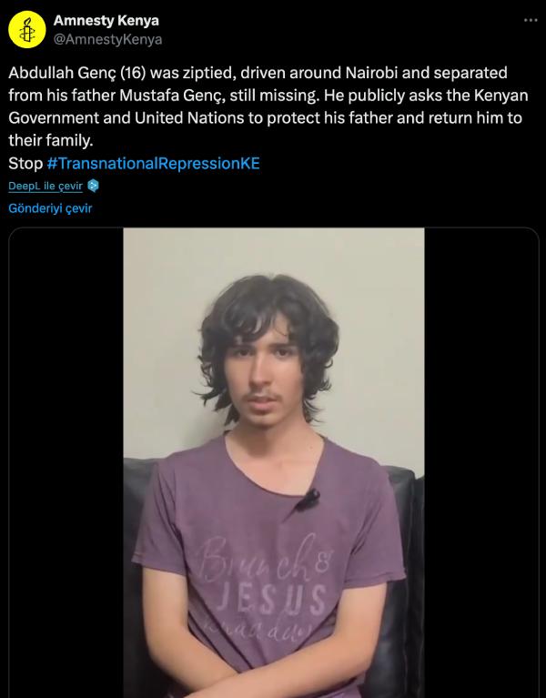Click the blue DeepL logo icon

(93, 186)
